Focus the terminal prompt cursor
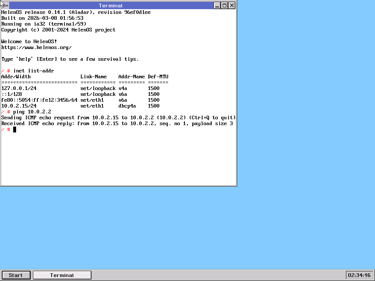This screenshot has width=375, height=281. (x=15, y=130)
